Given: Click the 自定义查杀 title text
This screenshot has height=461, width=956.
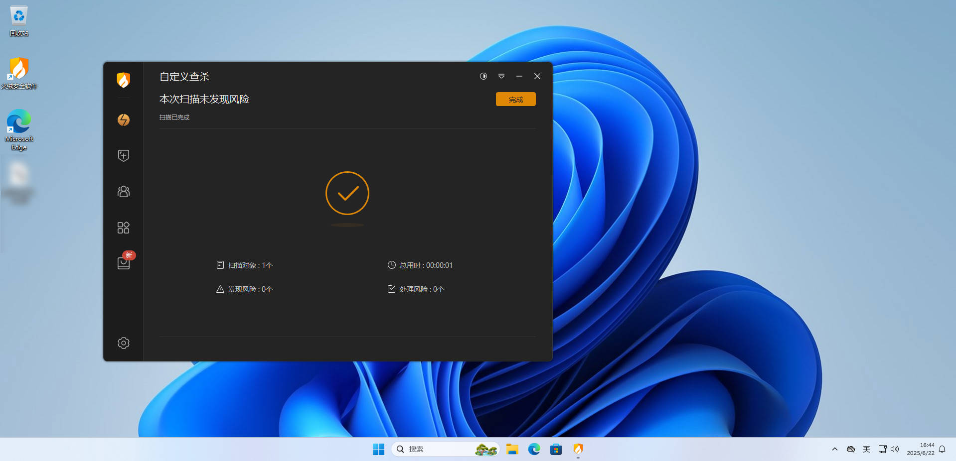Looking at the screenshot, I should (184, 77).
